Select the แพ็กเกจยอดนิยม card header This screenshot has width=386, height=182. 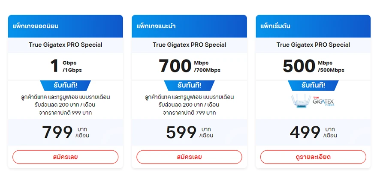[65, 26]
